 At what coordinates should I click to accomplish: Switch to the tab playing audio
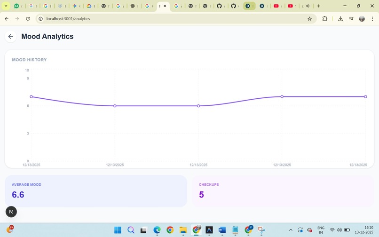[306, 6]
